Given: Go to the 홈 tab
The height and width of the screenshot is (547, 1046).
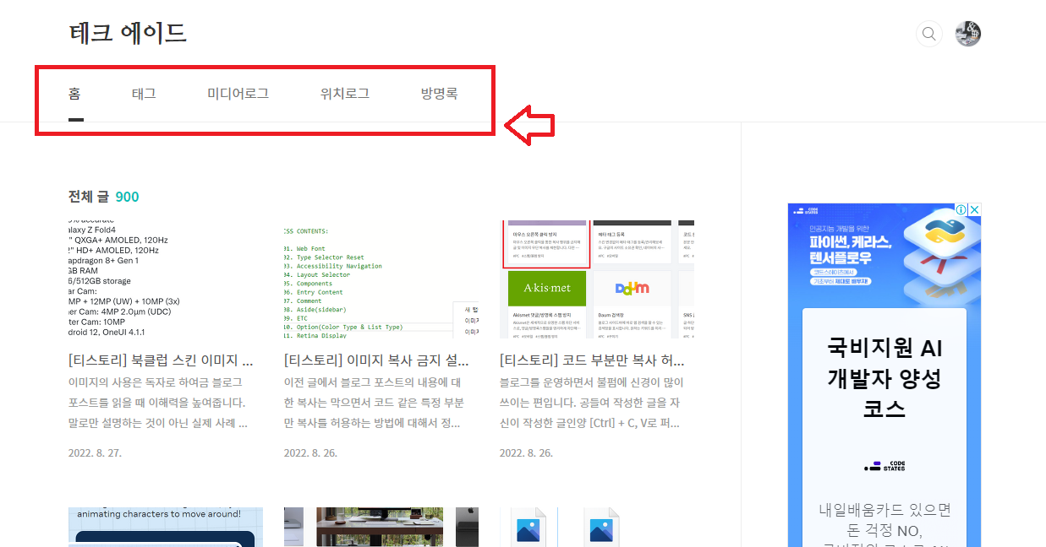Looking at the screenshot, I should click(x=75, y=94).
